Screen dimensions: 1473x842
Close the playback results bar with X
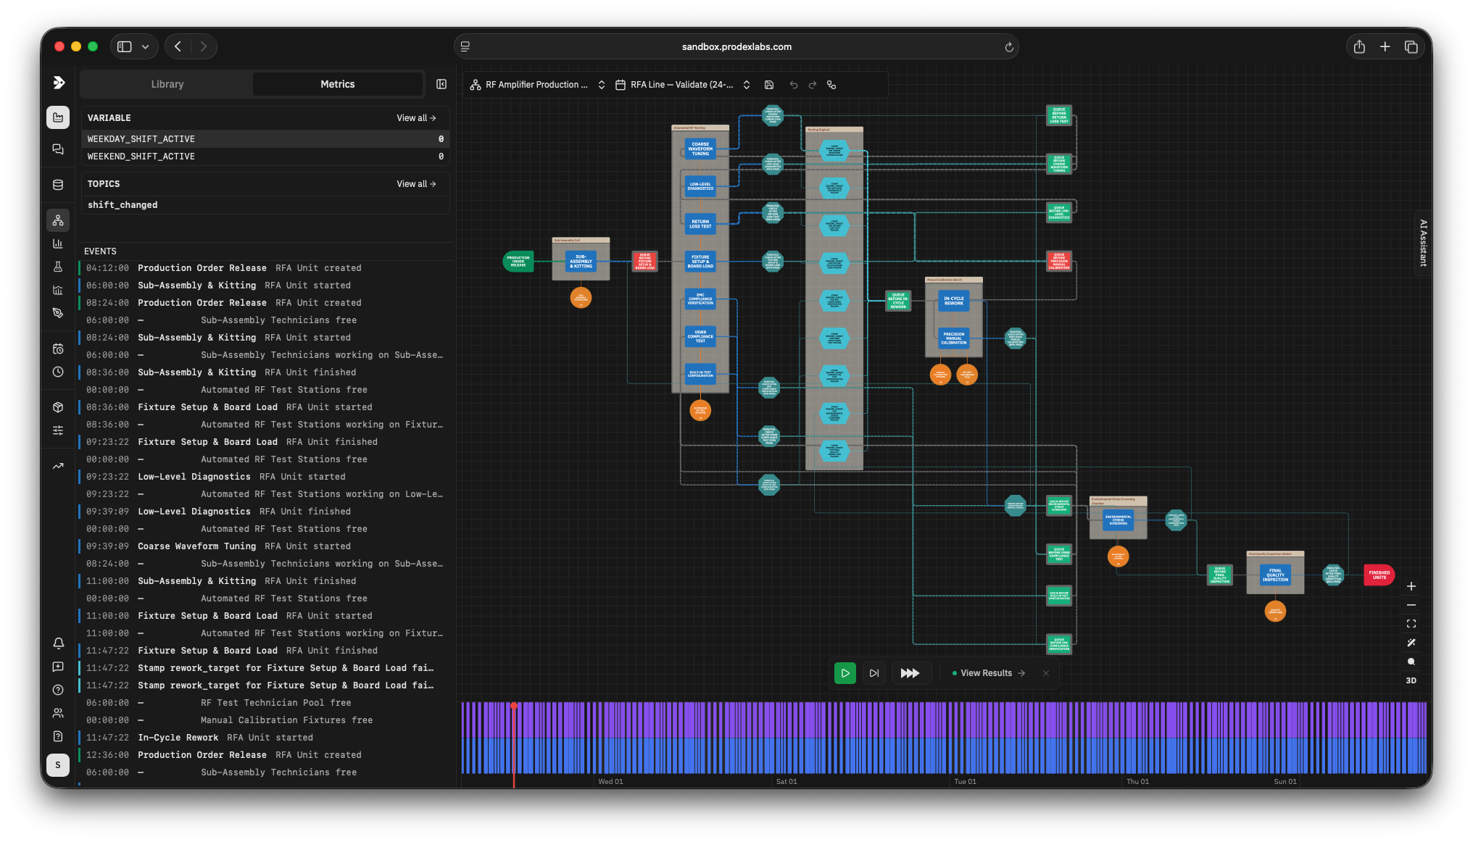[x=1046, y=673]
